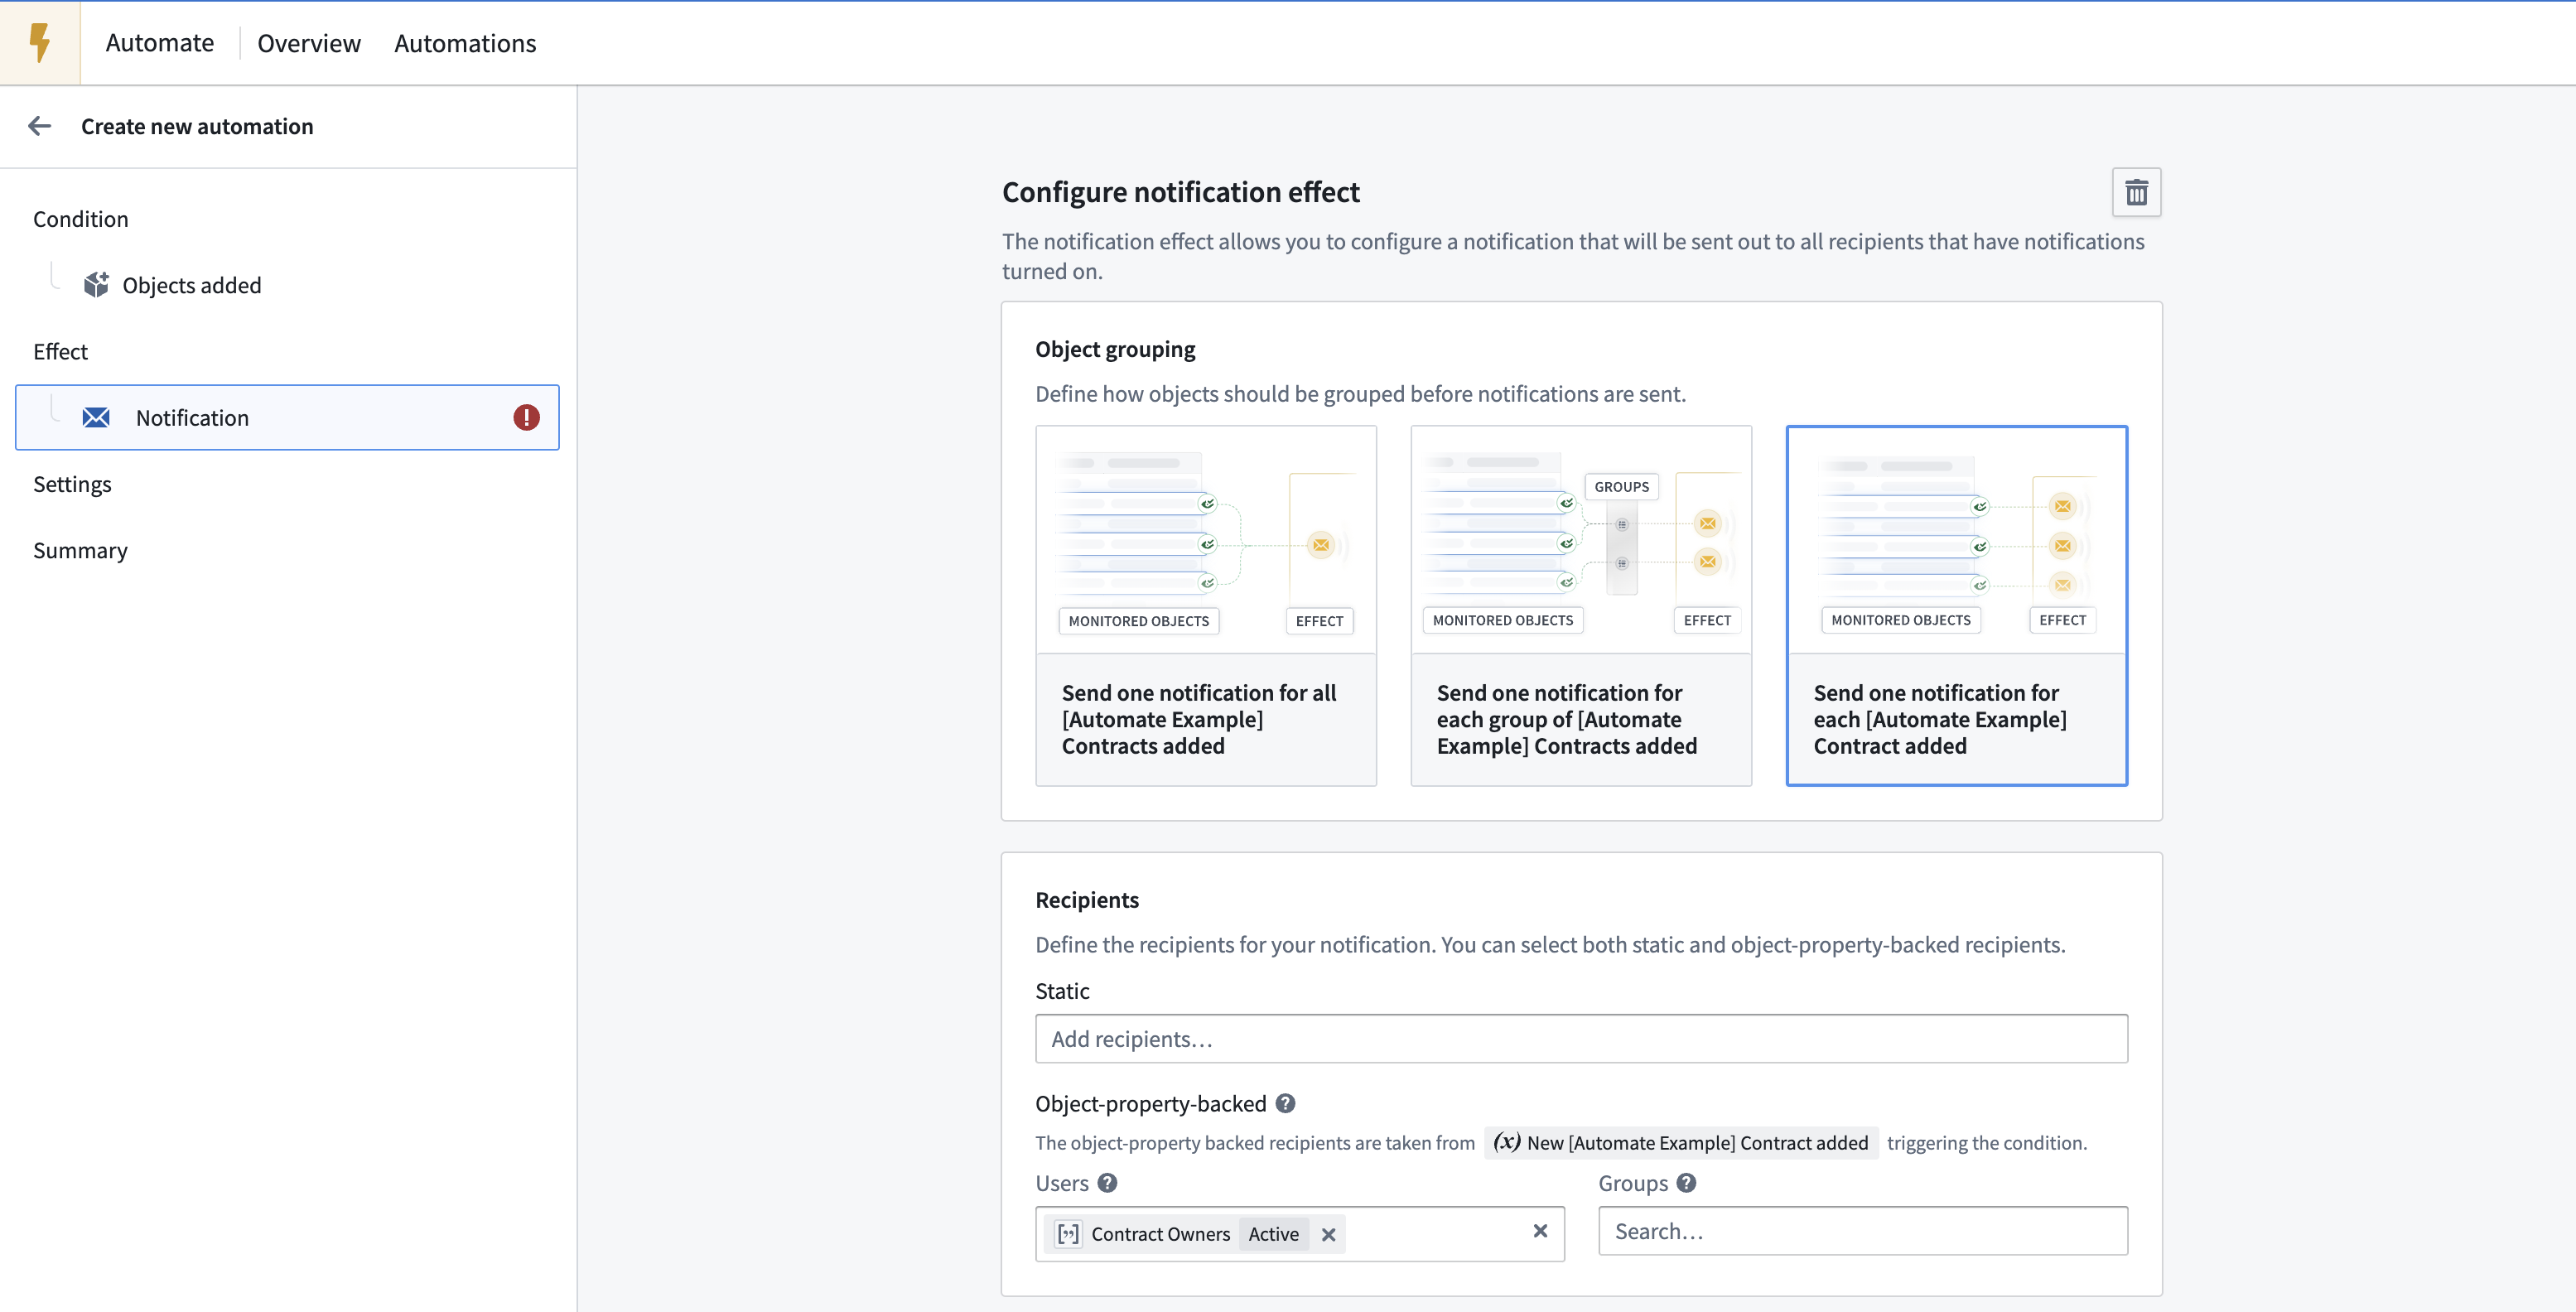Click inside the Users selection field
This screenshot has height=1312, width=2576.
pos(1300,1234)
